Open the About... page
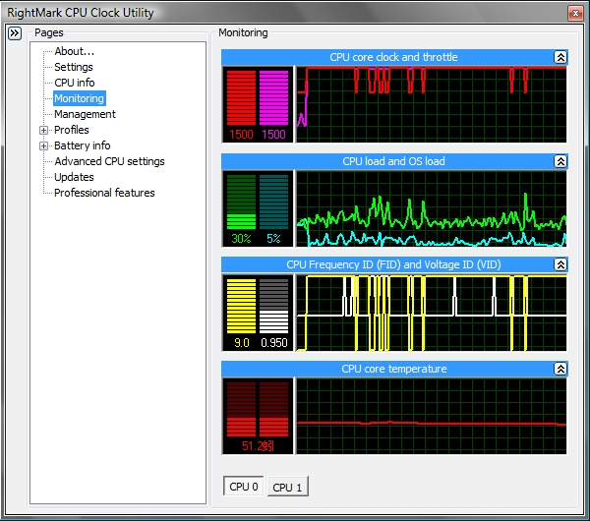This screenshot has height=521, width=590. pos(74,51)
